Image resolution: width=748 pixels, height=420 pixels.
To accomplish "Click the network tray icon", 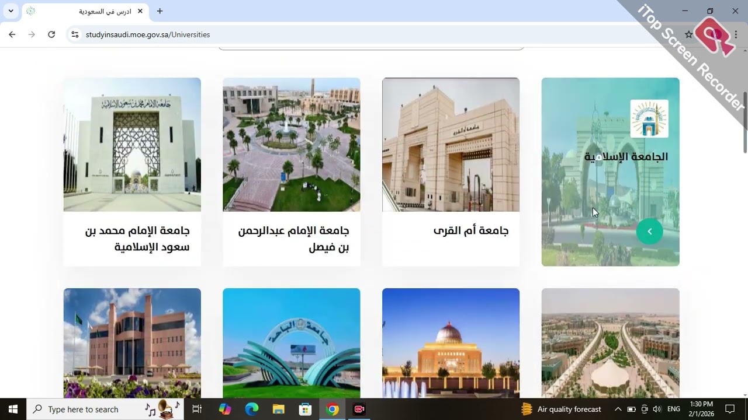I will point(644,409).
